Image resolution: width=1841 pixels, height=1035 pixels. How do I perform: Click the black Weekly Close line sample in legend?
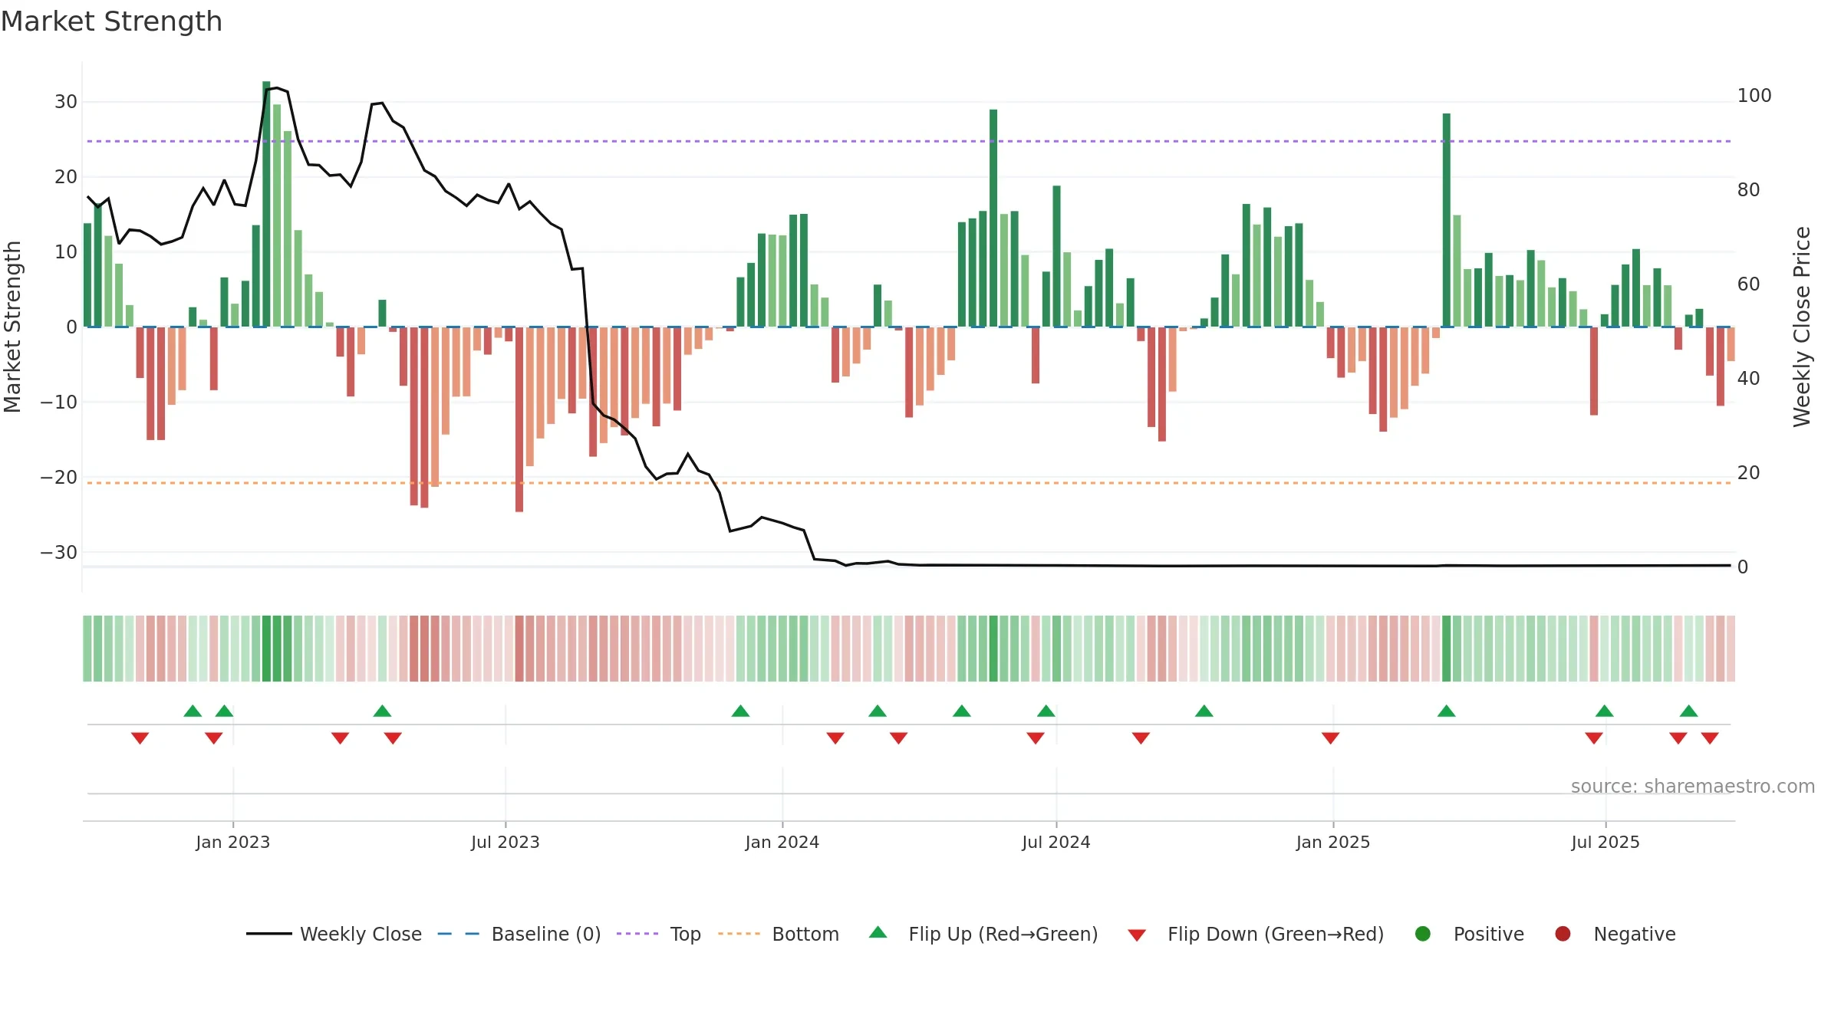click(x=269, y=934)
